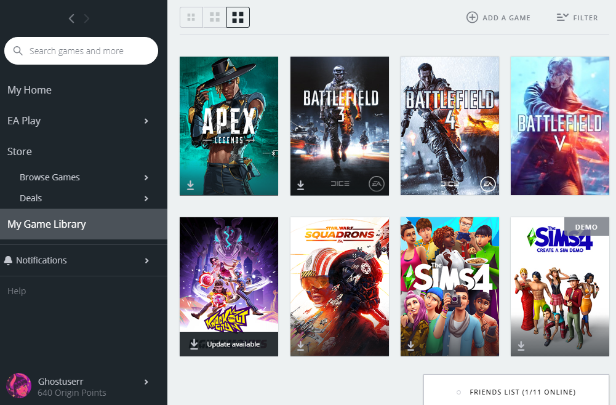Expand the EA Play chevron
The image size is (616, 405).
146,121
